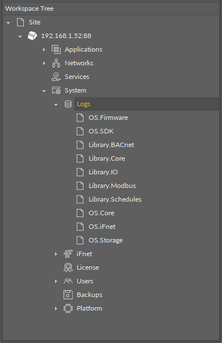Click the Backups floppy disk icon

[x=68, y=295]
